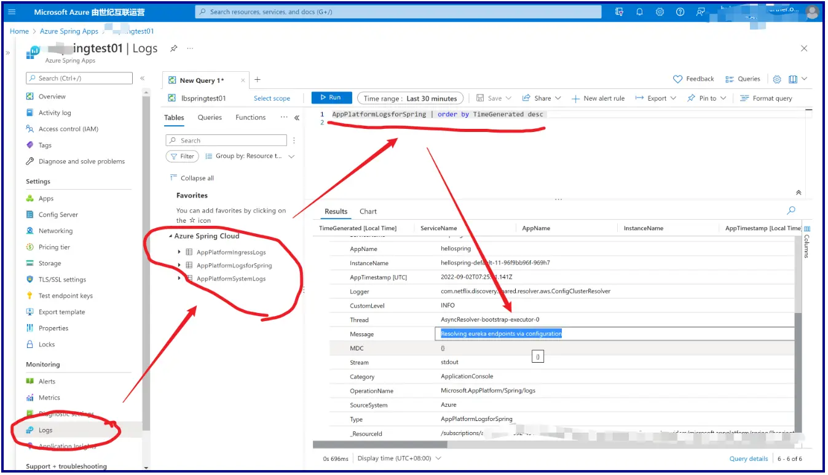Open Test endpoint keys
The height and width of the screenshot is (475, 828).
(65, 296)
